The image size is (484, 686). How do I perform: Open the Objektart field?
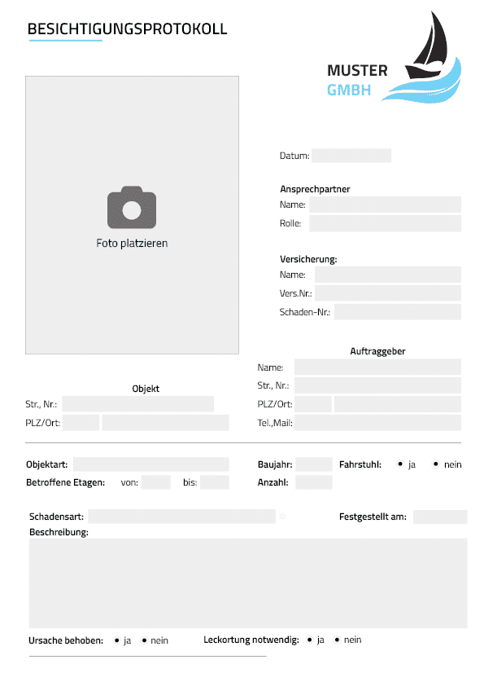(x=150, y=464)
